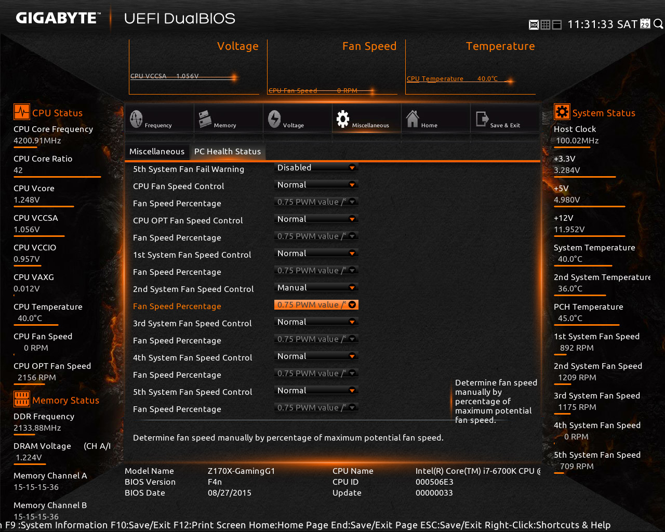
Task: Click the 1st System Fan Speed 892 RPM
Action: tap(577, 348)
